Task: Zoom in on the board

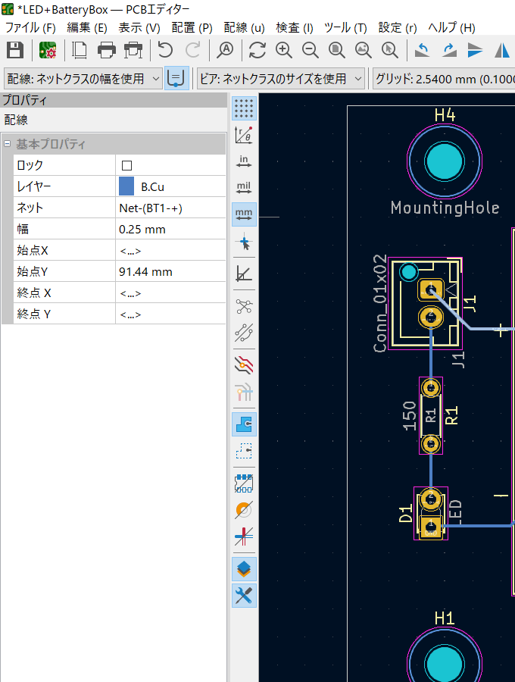Action: pyautogui.click(x=284, y=51)
